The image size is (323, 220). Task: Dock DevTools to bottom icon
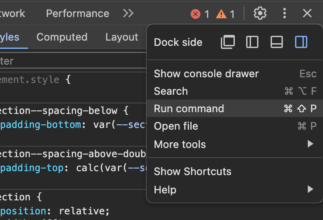tap(276, 42)
